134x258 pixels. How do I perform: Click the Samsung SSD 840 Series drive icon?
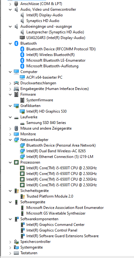click(x=22, y=123)
